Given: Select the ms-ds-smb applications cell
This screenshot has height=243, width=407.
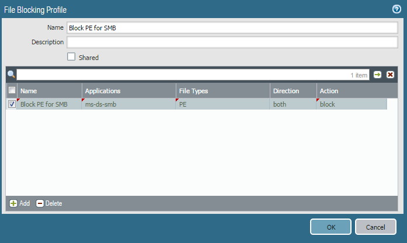Looking at the screenshot, I should [x=128, y=104].
